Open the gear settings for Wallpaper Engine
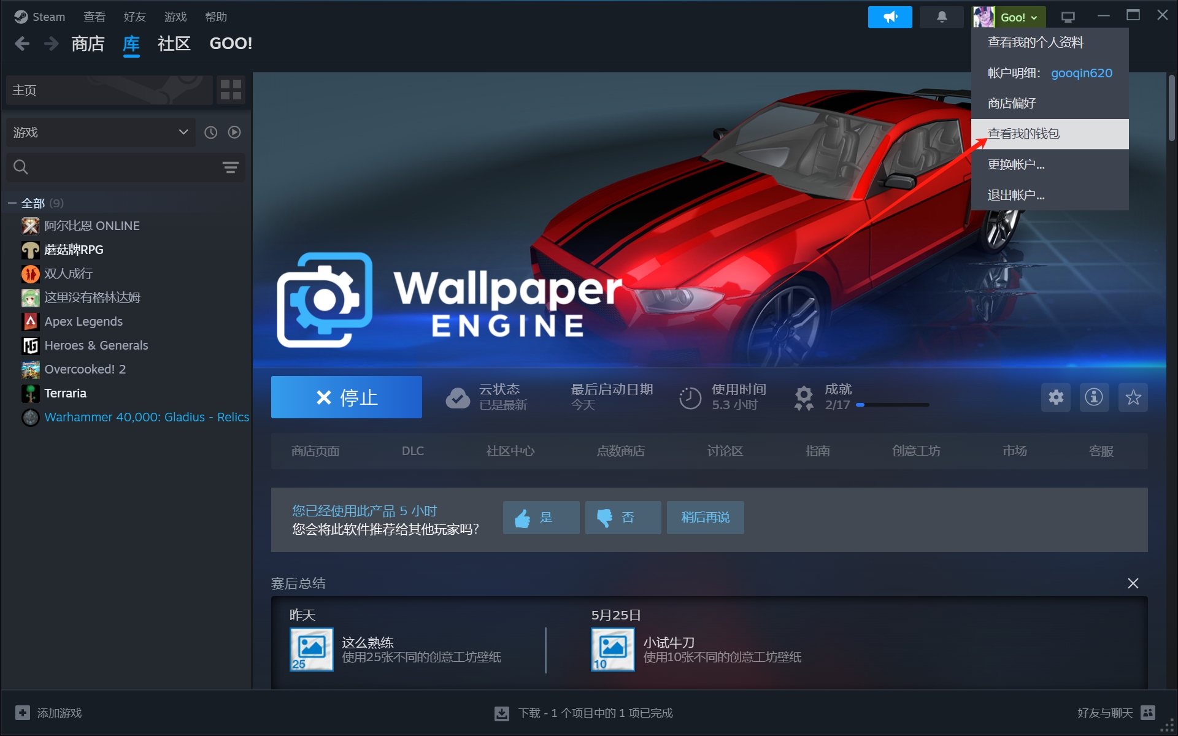1178x736 pixels. point(1055,397)
